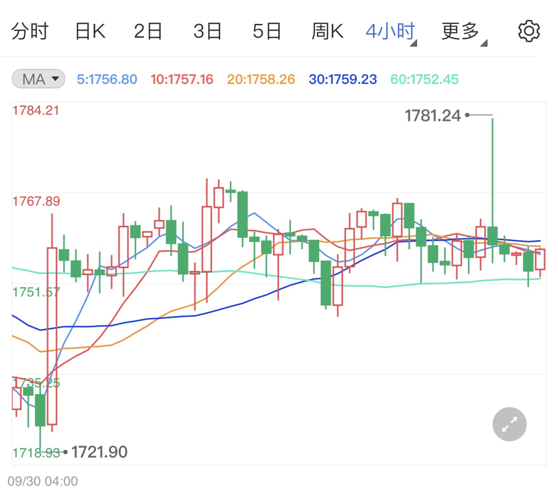Select the 3日 tab

pos(207,31)
